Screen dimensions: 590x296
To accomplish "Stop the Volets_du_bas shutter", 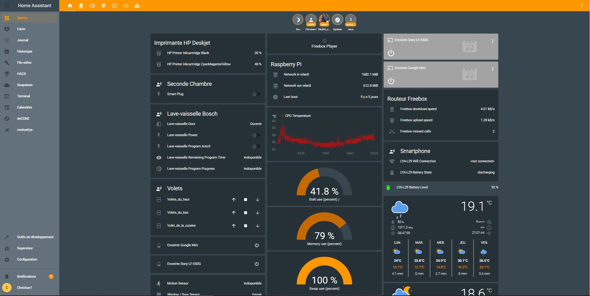I will [246, 213].
